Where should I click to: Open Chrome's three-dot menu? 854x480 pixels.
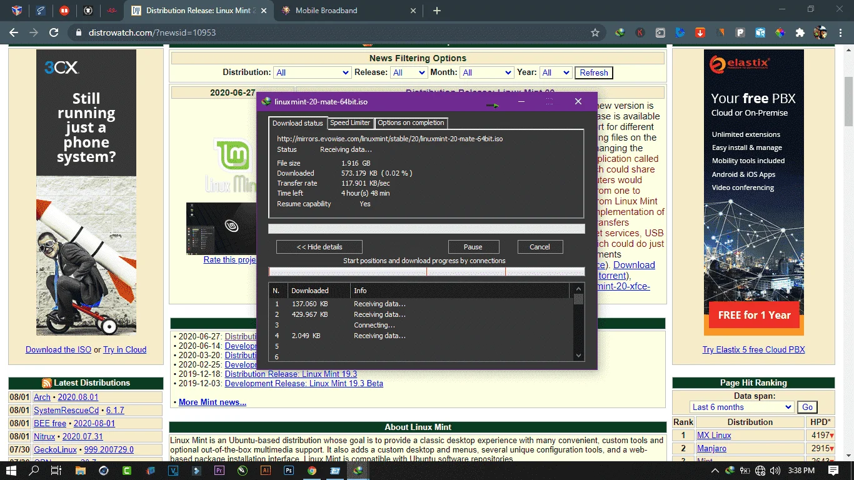840,32
